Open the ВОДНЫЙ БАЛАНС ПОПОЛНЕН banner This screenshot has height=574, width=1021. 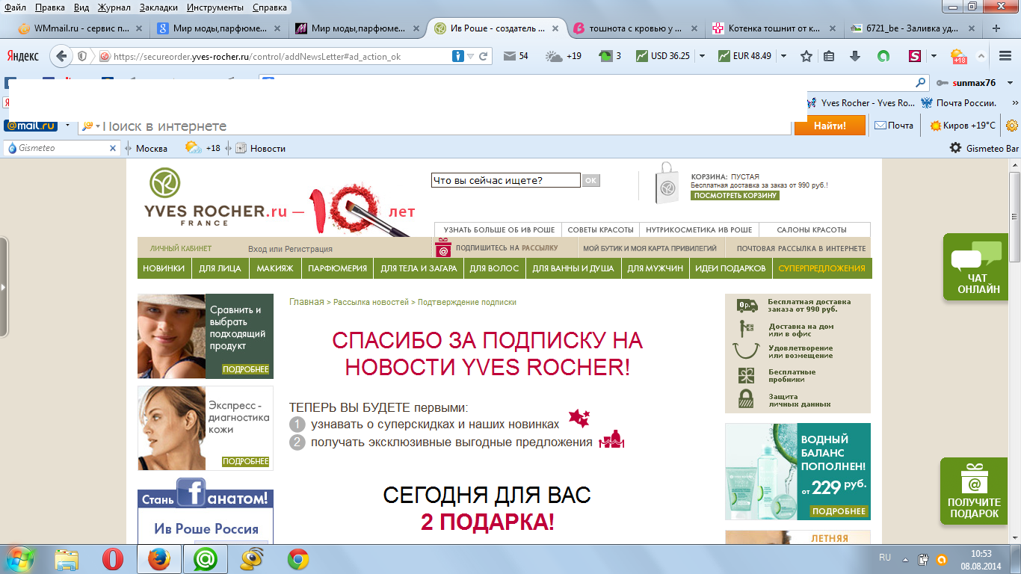[798, 472]
